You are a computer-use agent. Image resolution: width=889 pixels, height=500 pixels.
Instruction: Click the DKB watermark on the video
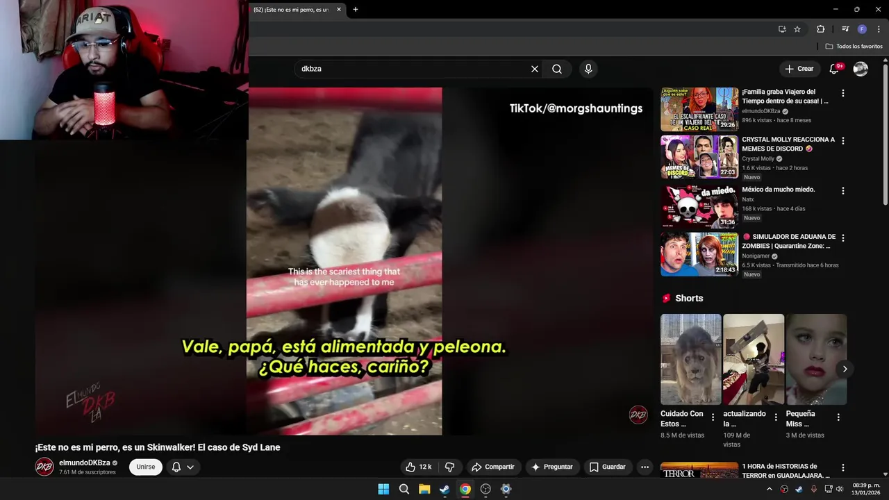click(638, 415)
